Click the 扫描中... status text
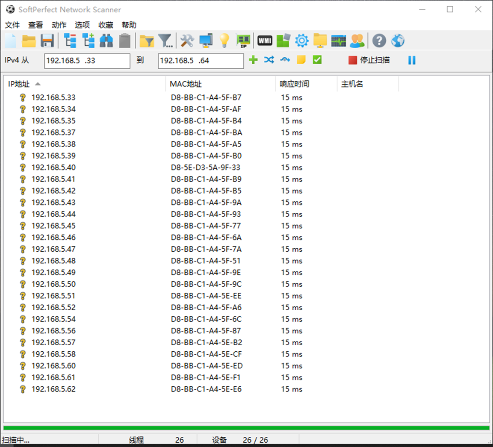The height and width of the screenshot is (447, 493). 16,440
